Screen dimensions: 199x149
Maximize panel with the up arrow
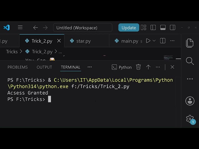[148, 67]
